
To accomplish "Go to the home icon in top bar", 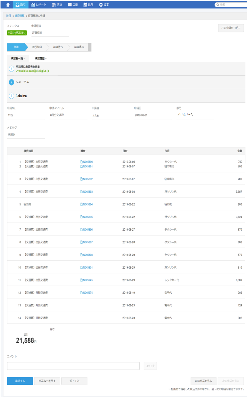I will tap(8, 5).
